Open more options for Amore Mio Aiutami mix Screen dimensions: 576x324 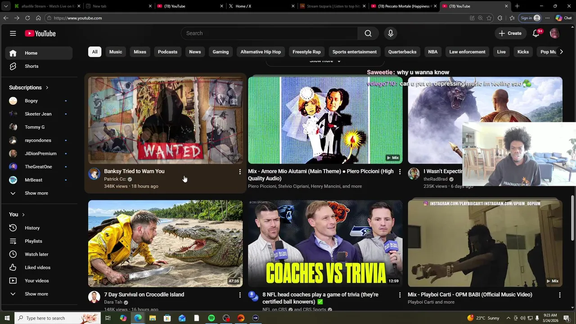pos(400,171)
